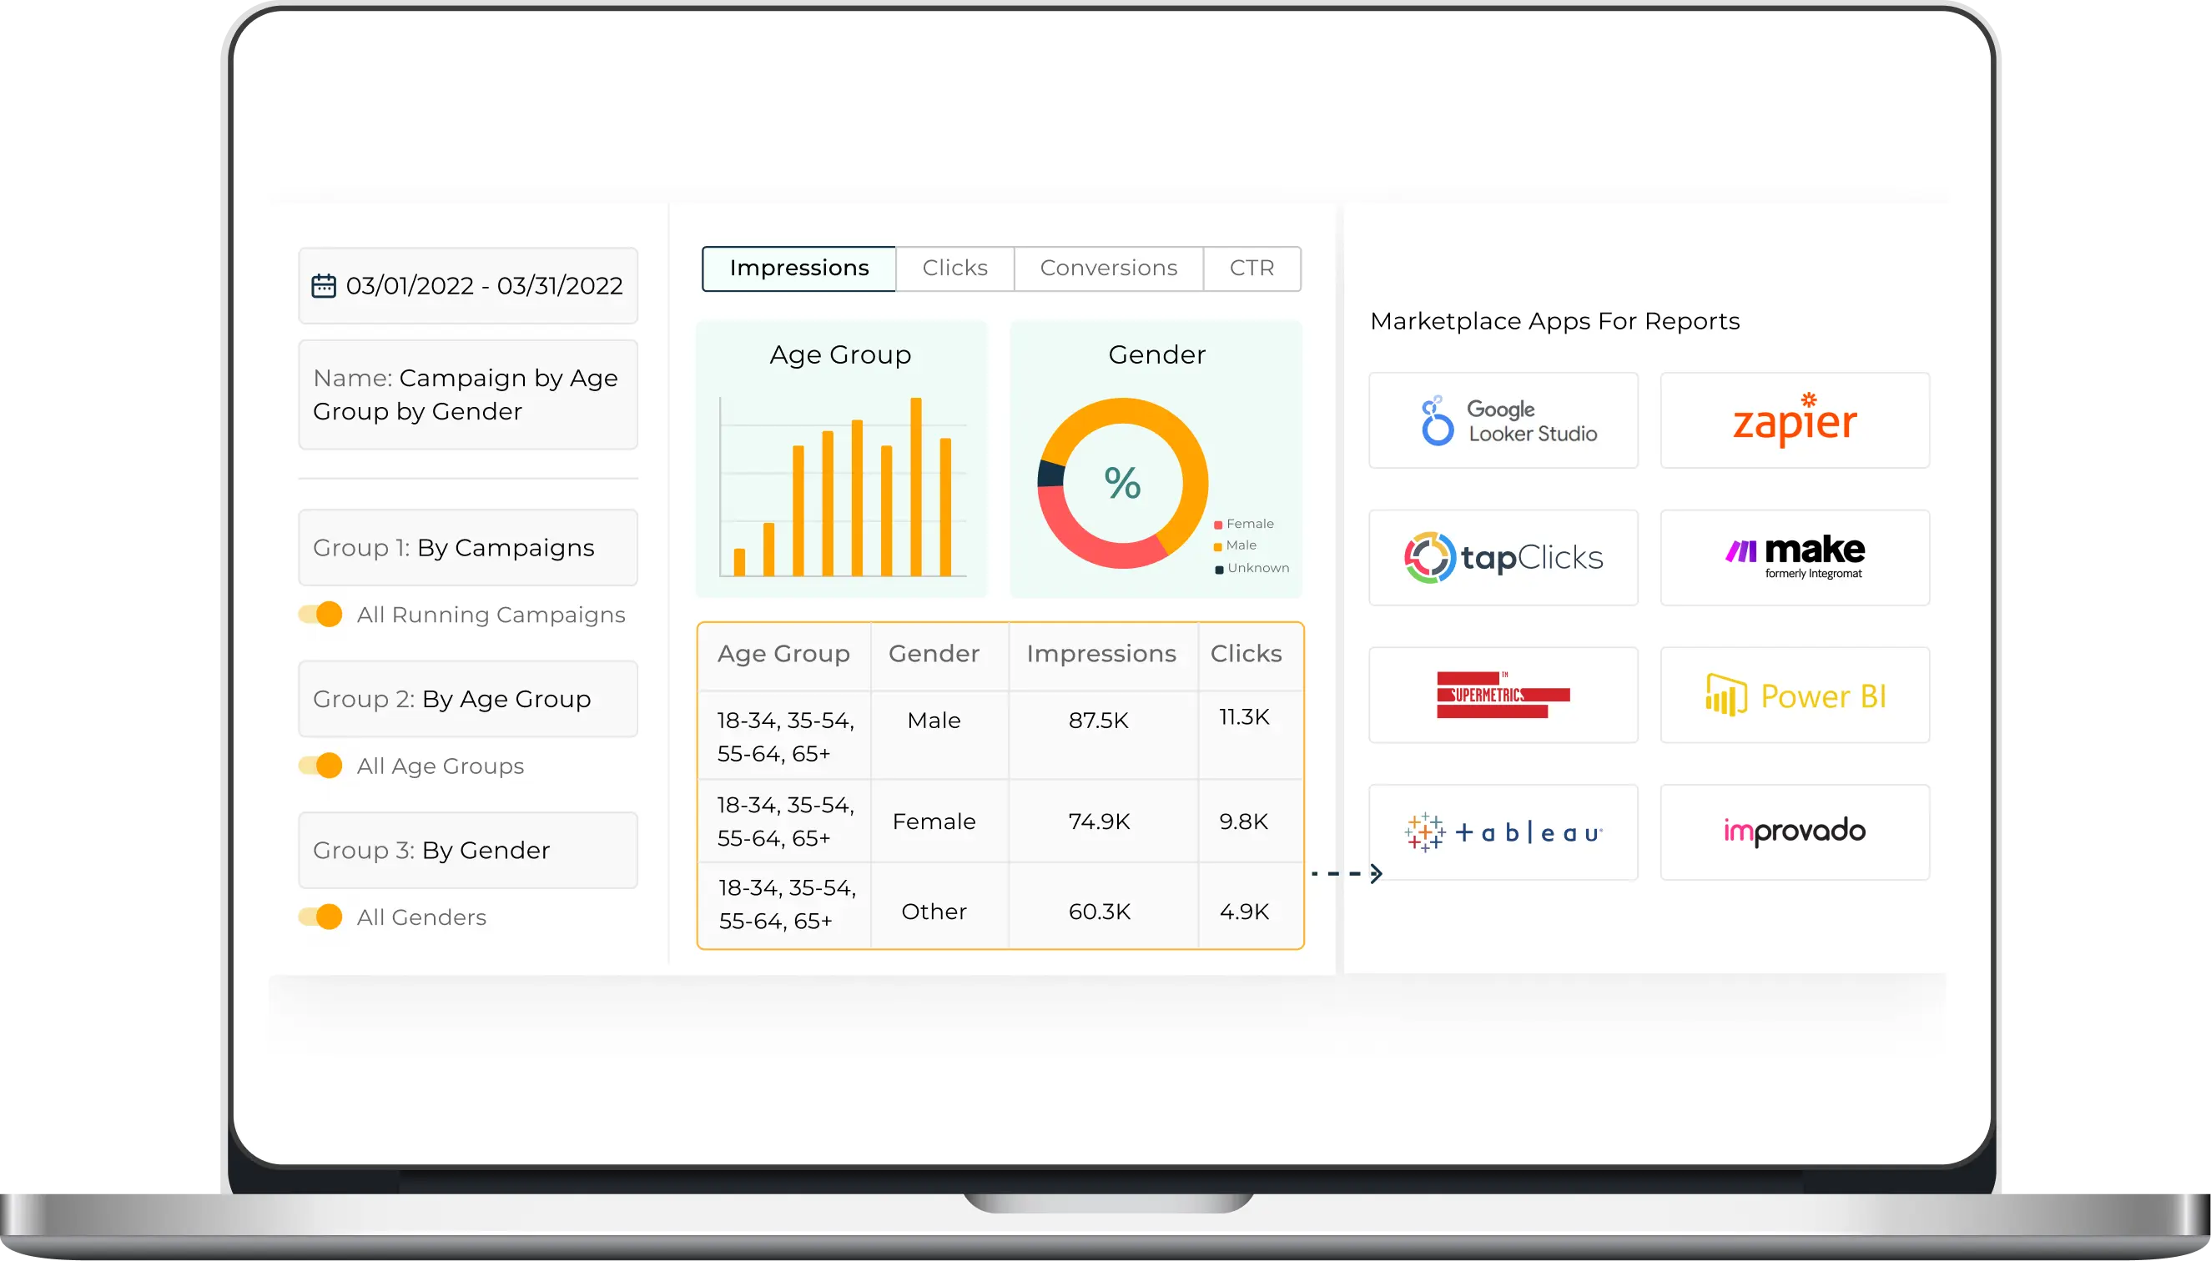Select the Clicks tab
The image size is (2211, 1261).
[954, 267]
